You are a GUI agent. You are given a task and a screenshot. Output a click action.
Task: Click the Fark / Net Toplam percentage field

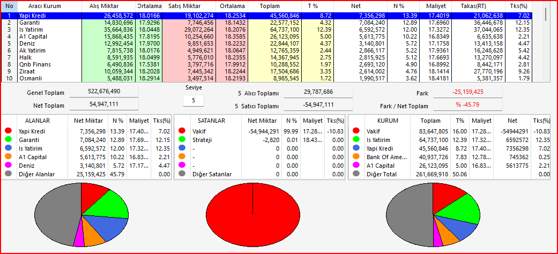click(x=468, y=105)
